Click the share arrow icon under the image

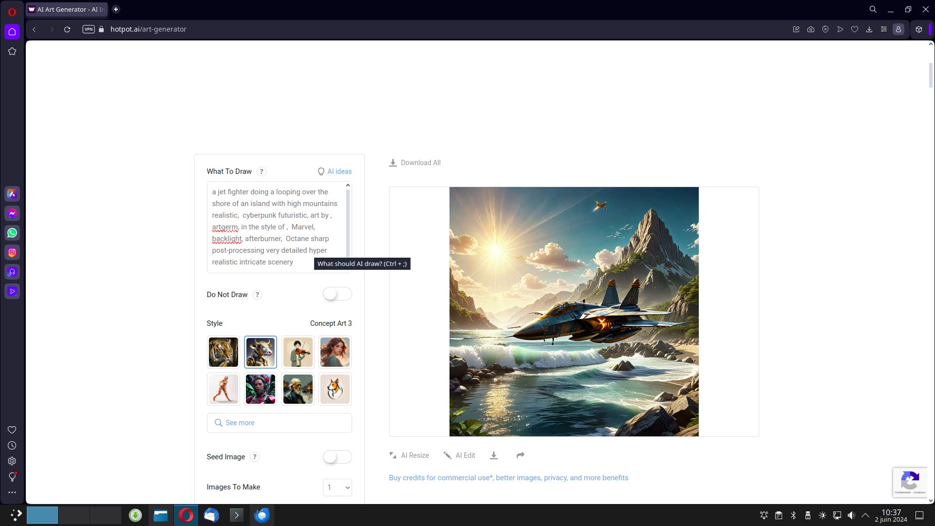(x=520, y=455)
